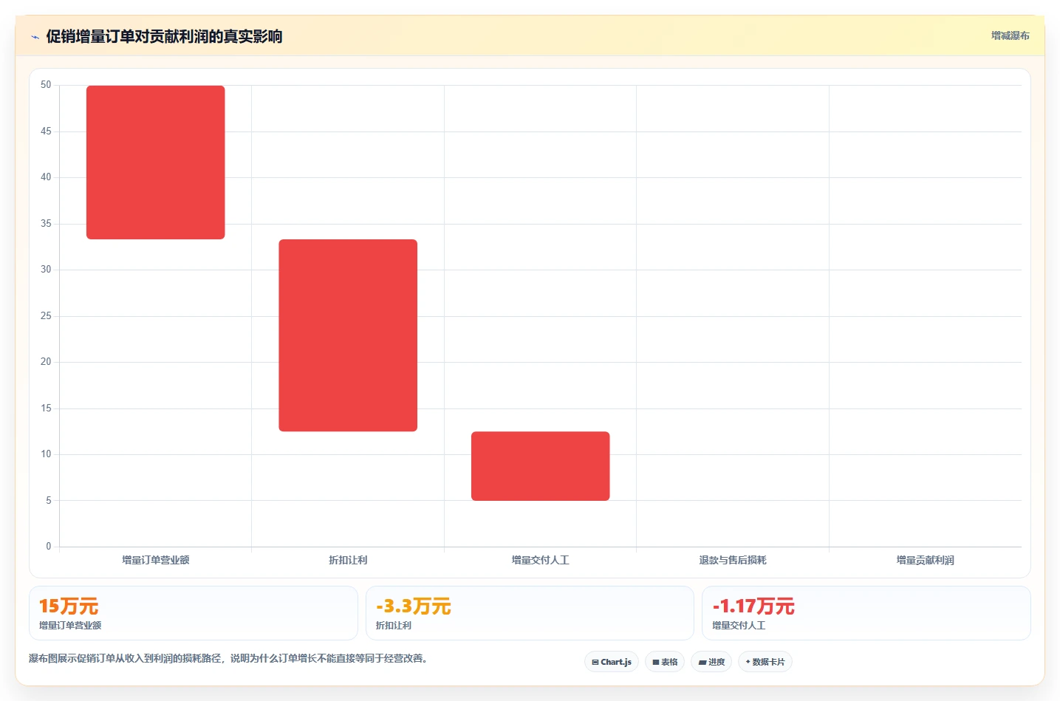
Task: Click the red 增量订单营业额 waterfall bar
Action: (156, 163)
